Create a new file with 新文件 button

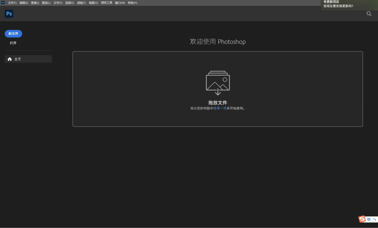point(13,34)
